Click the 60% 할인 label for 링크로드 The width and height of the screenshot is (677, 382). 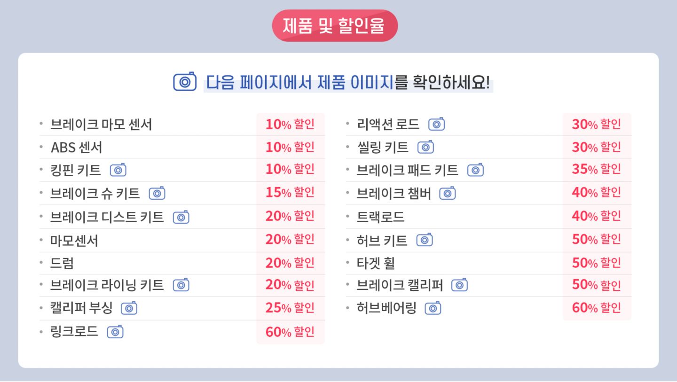290,332
